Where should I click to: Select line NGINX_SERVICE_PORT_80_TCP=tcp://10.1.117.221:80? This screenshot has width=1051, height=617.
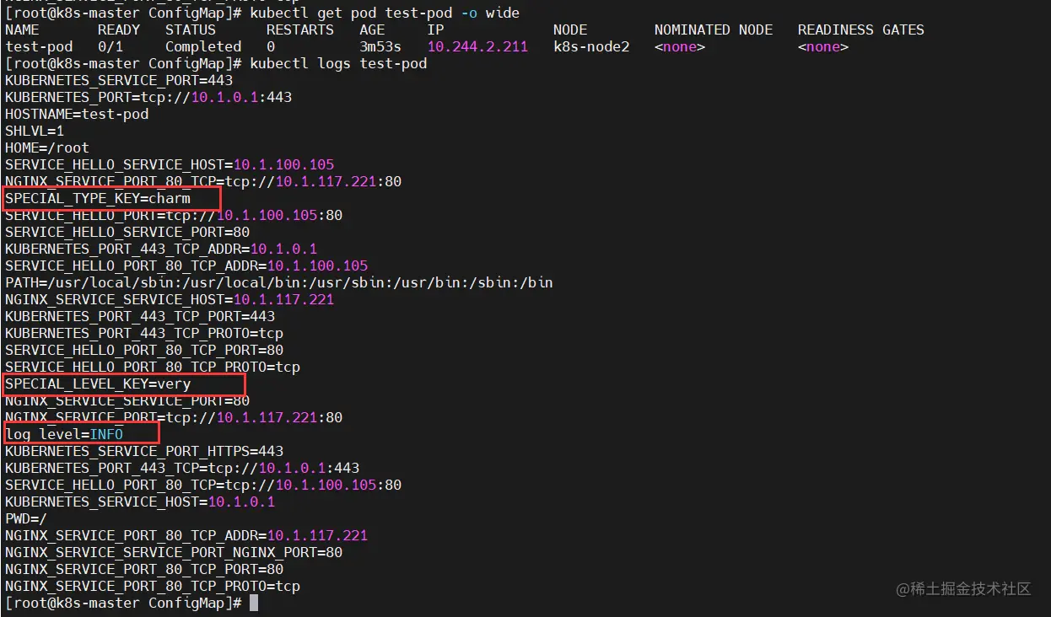[203, 181]
